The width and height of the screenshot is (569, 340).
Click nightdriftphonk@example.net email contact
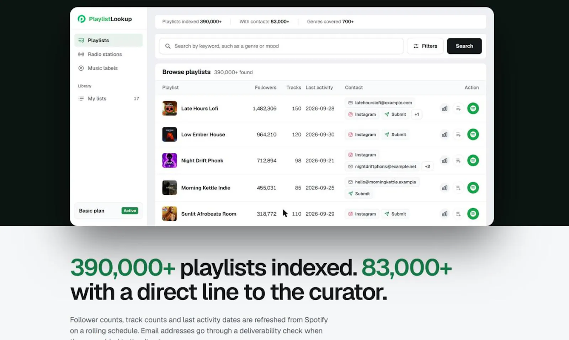382,166
